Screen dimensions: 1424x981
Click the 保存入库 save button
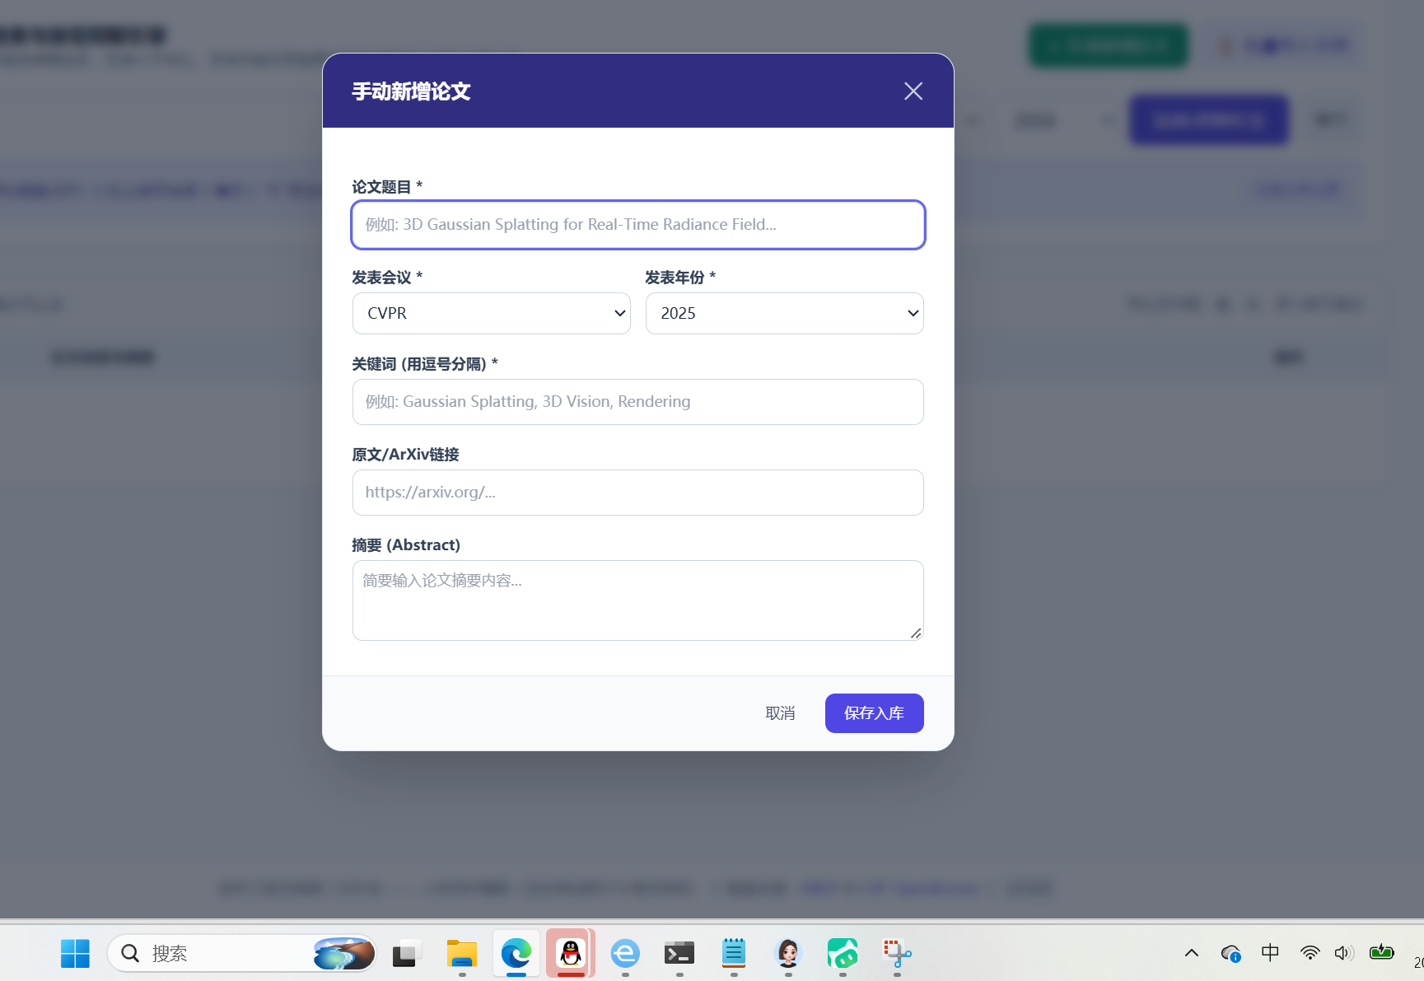(x=874, y=713)
